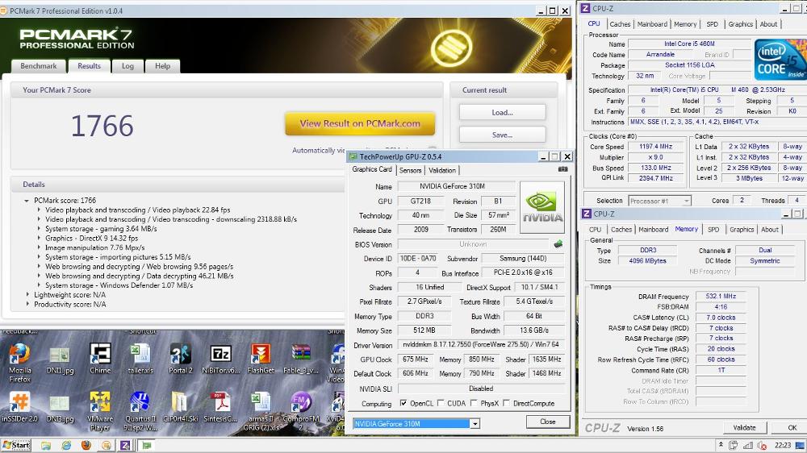The image size is (807, 453).
Task: Launch the VMware Player shortcut
Action: (100, 411)
